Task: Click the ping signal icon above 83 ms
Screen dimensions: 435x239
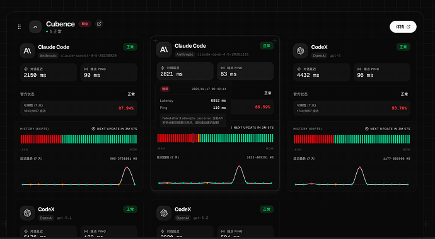Action: pos(223,68)
